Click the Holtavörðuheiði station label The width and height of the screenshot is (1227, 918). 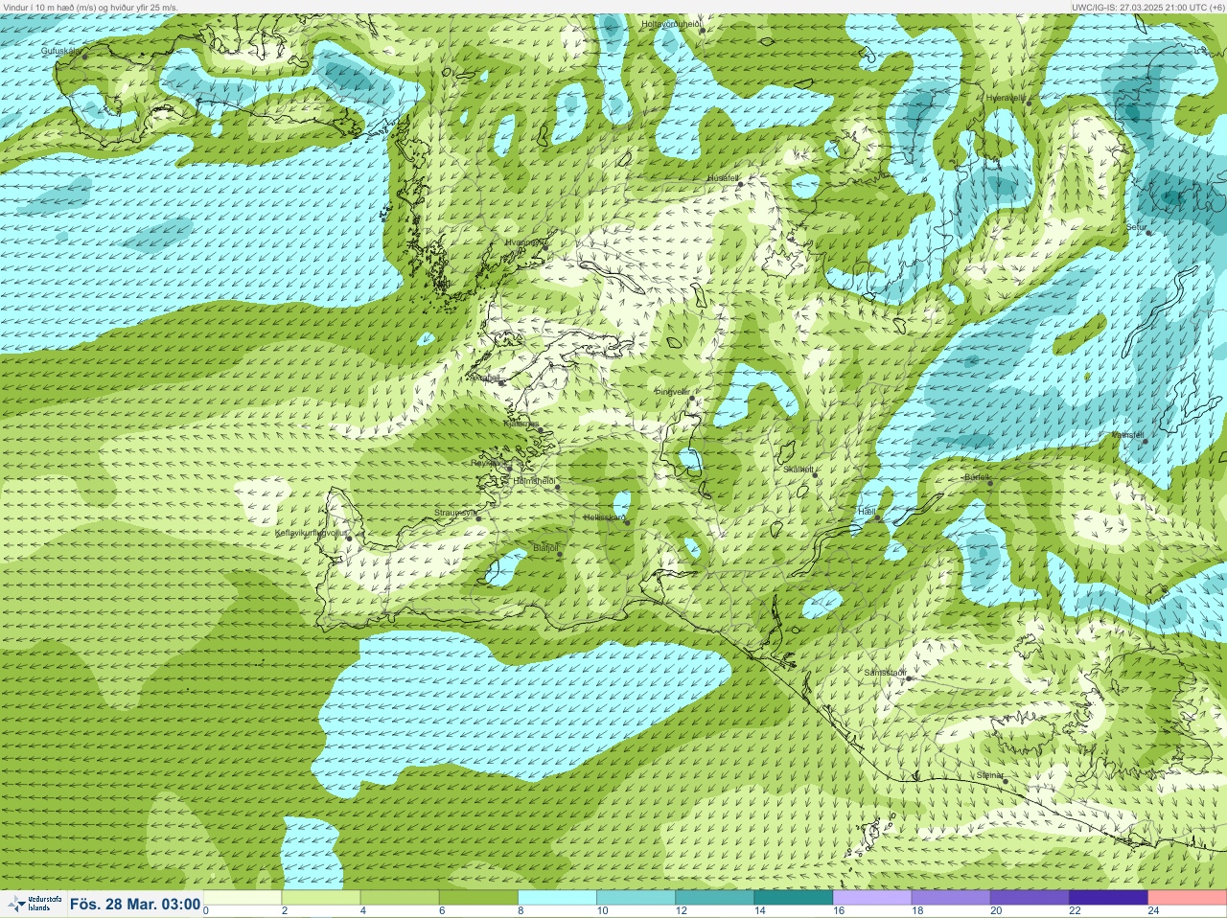pos(672,23)
